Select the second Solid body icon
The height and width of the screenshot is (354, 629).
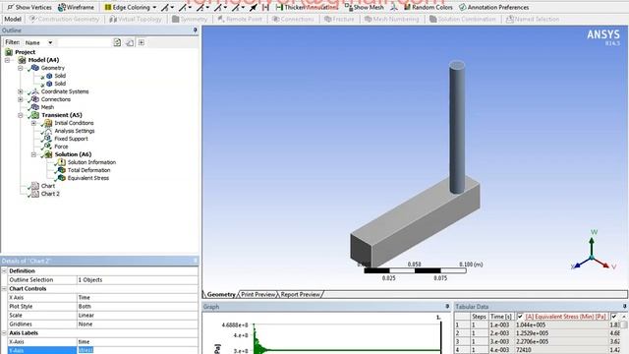[x=49, y=84]
